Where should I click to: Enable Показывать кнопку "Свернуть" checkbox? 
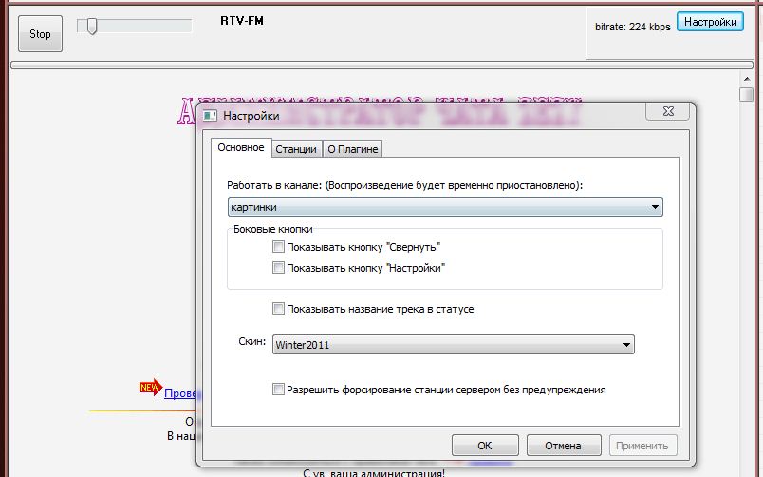[278, 247]
